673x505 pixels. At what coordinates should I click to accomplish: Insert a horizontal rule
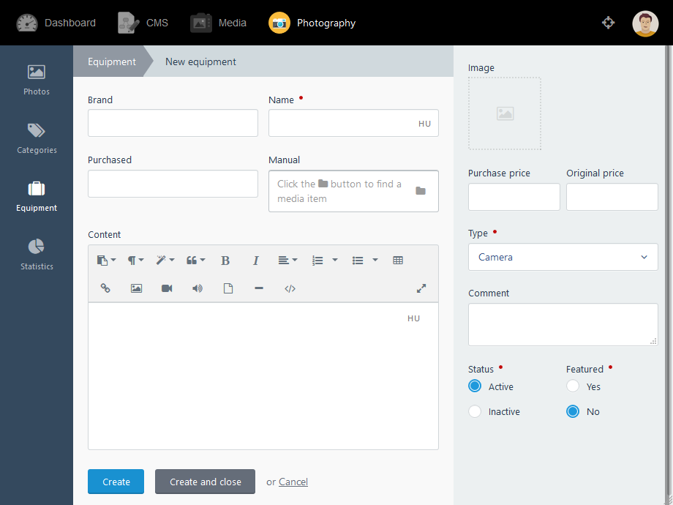tap(259, 288)
